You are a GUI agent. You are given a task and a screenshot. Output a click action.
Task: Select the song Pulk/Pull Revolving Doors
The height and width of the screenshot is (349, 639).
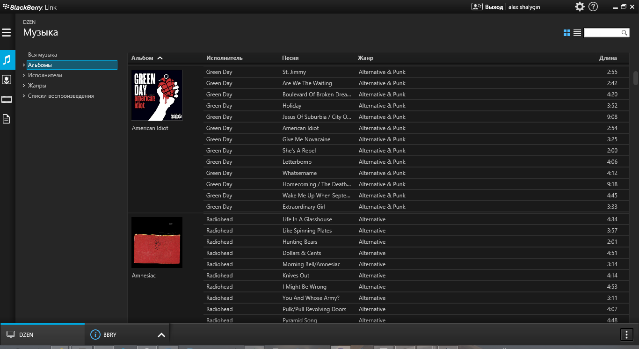click(314, 309)
